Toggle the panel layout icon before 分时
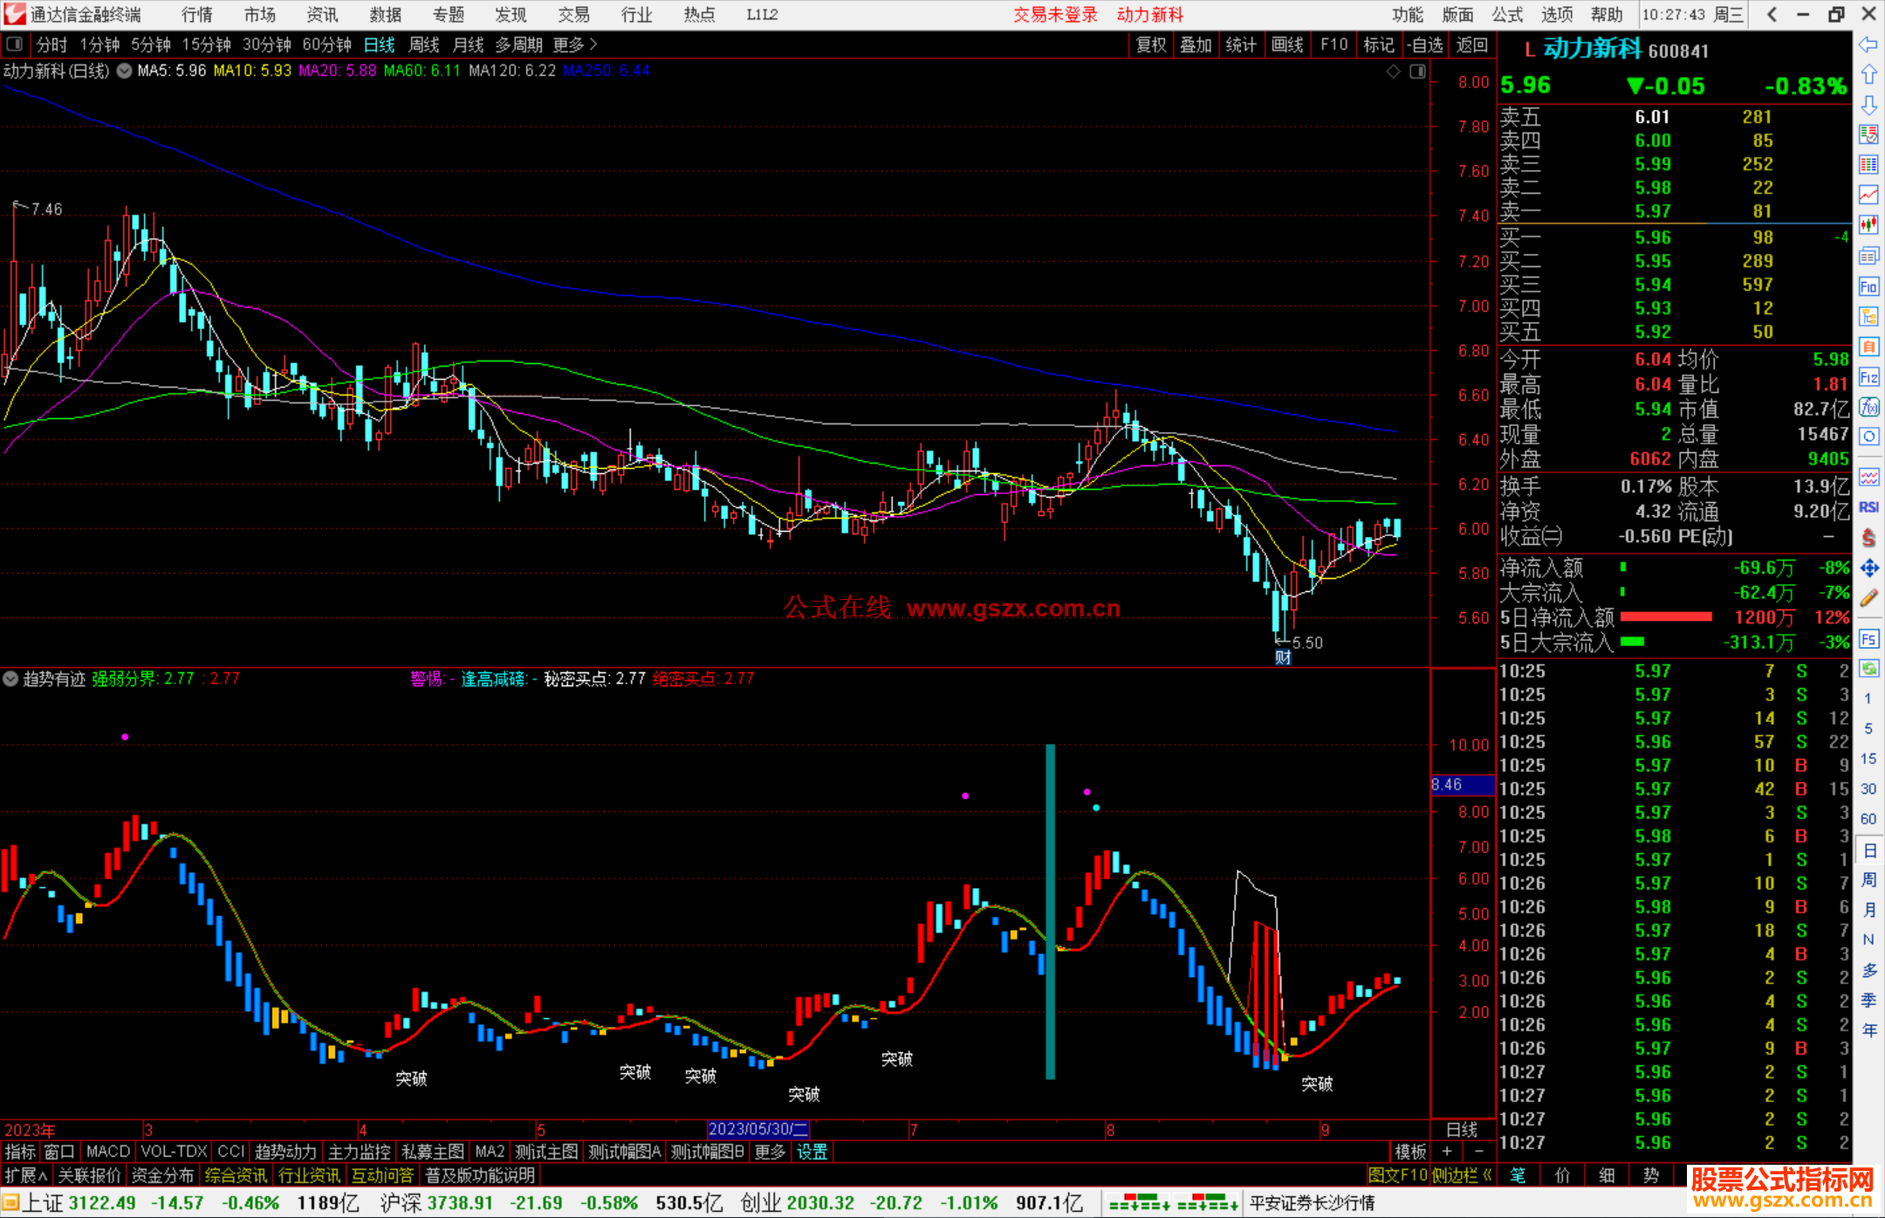 tap(15, 45)
